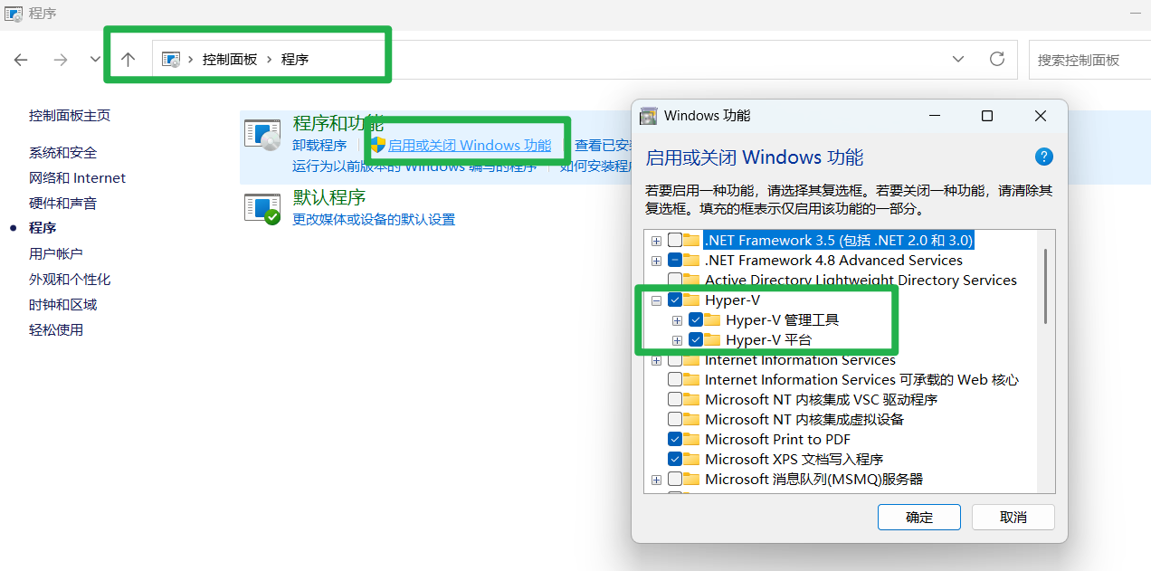Open 用户帐户 category
This screenshot has width=1151, height=571.
tap(56, 254)
